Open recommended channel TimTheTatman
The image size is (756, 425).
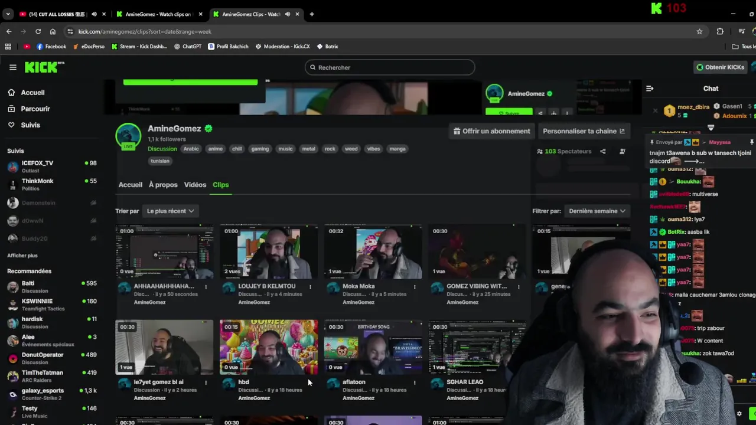tap(51, 375)
